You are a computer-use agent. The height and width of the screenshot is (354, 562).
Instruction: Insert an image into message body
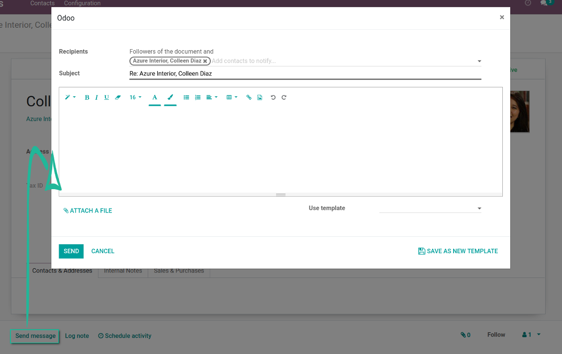click(x=260, y=97)
